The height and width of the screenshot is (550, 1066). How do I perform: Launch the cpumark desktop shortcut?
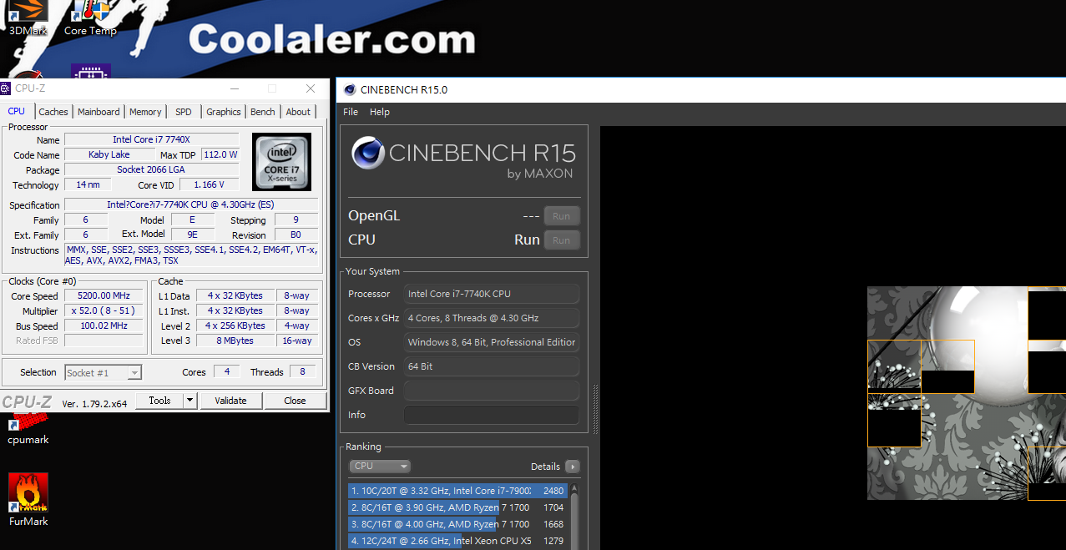pos(28,431)
